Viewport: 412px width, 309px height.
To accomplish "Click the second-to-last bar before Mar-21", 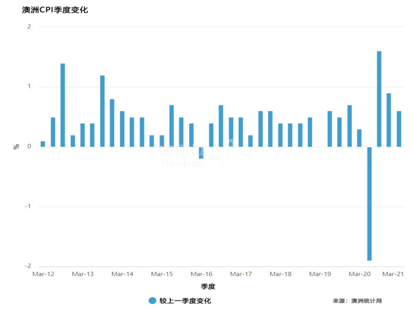I will [389, 120].
